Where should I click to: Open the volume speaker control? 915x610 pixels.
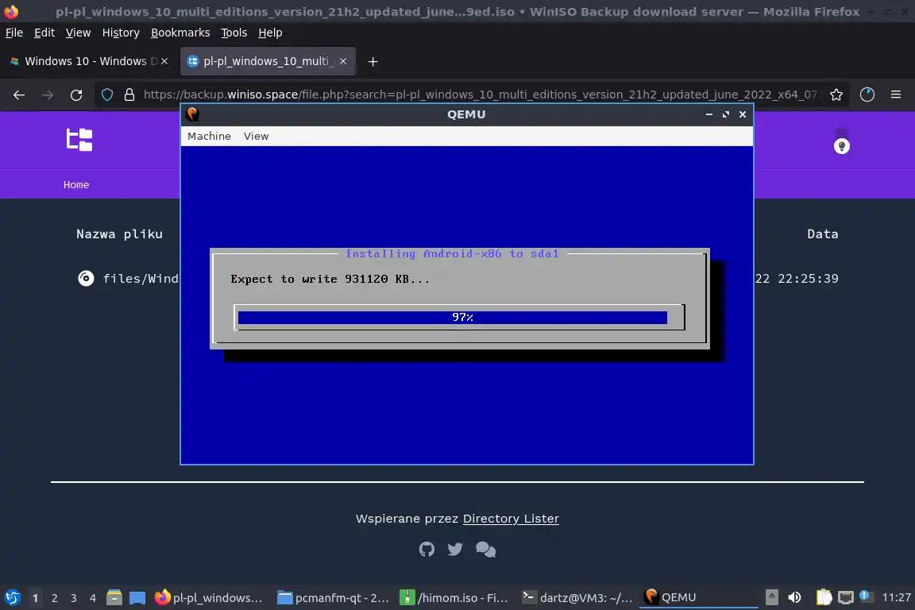click(x=794, y=597)
